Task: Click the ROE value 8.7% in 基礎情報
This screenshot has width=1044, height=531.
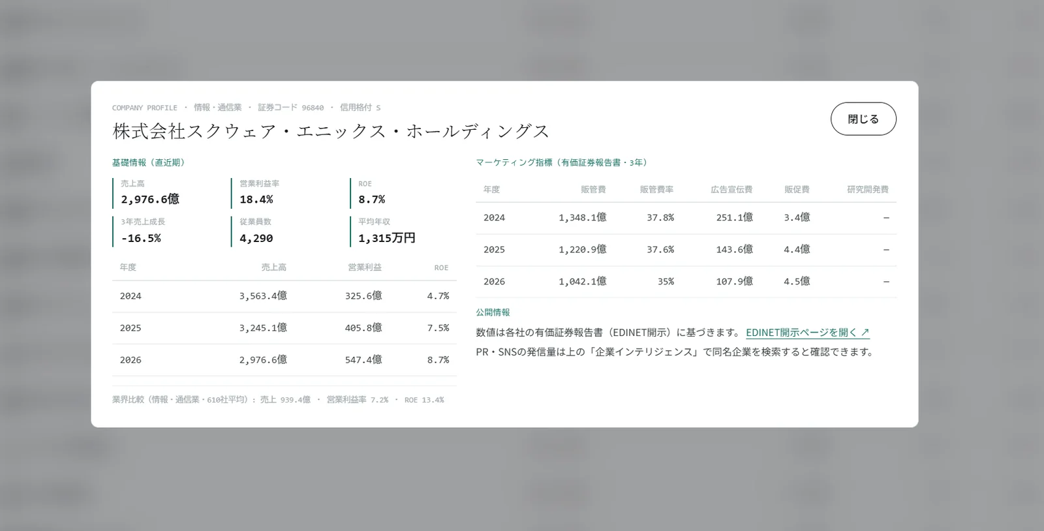Action: [x=372, y=199]
